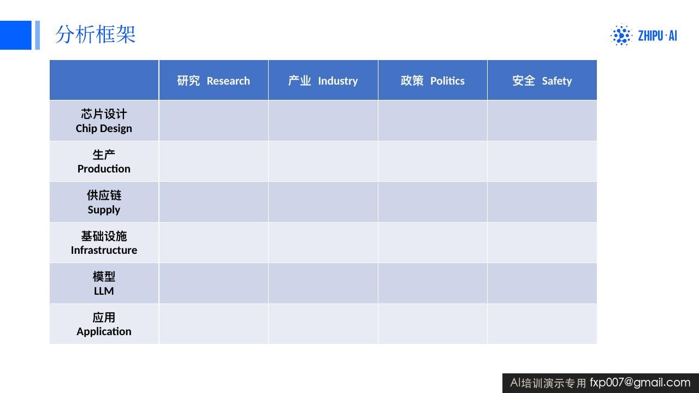Select the LLM row's Safety cell
The image size is (699, 393).
pos(542,283)
